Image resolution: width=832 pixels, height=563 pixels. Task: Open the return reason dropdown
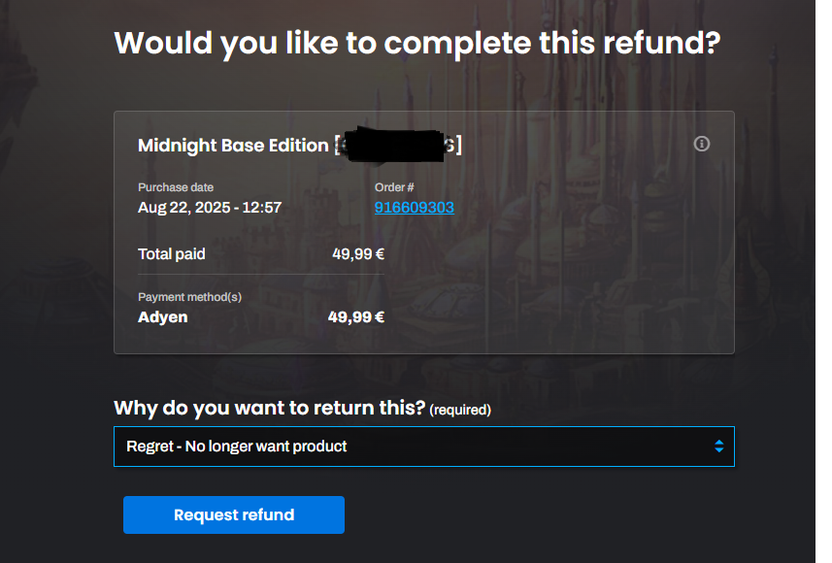[423, 447]
